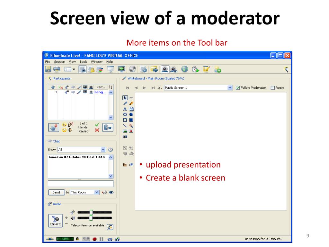Open the yellow notes toolbar icon
This screenshot has width=329, height=247.
coord(207,69)
